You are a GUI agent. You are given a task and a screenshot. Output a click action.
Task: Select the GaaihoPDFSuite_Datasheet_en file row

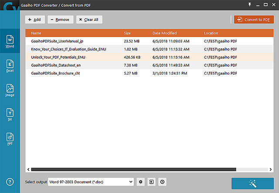click(149, 65)
